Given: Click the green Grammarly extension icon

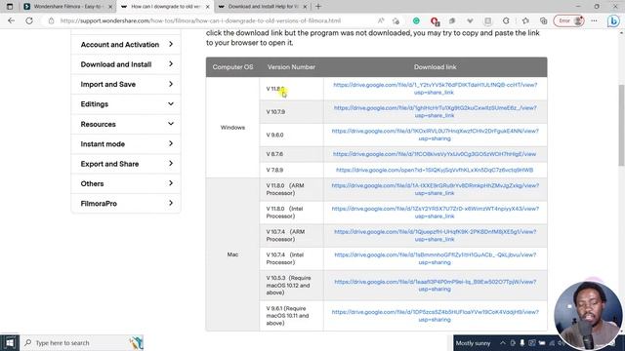Looking at the screenshot, I should [x=416, y=20].
